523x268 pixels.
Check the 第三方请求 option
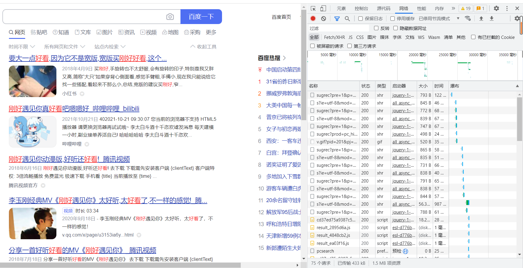(349, 46)
